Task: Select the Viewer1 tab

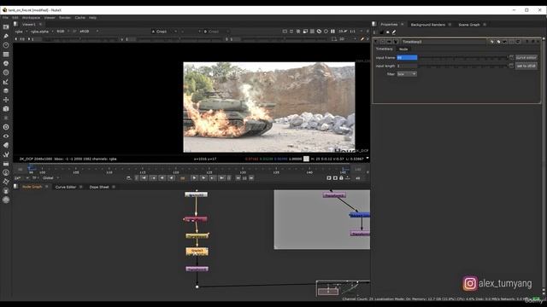Action: pos(29,25)
